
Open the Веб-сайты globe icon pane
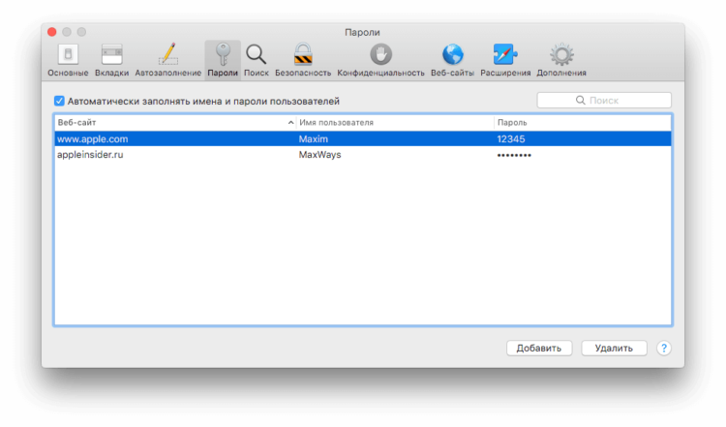(x=452, y=60)
